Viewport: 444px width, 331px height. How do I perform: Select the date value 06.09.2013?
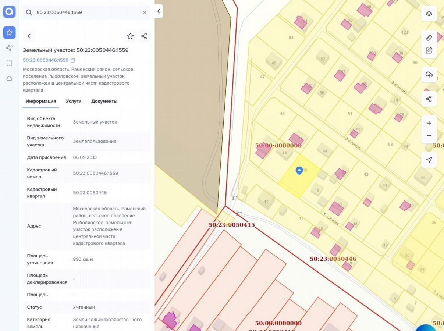(x=85, y=157)
